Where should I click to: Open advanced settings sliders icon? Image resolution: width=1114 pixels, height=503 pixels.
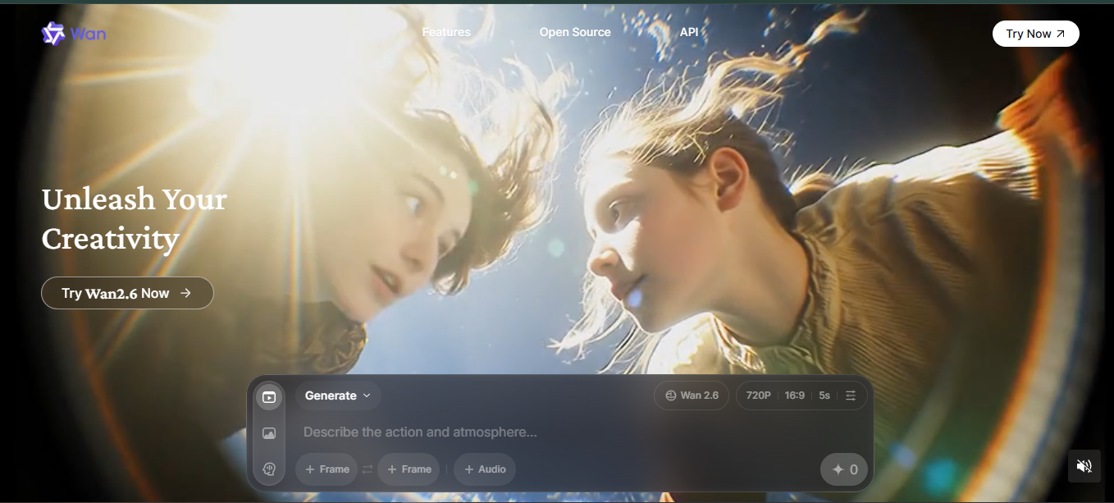pos(851,396)
